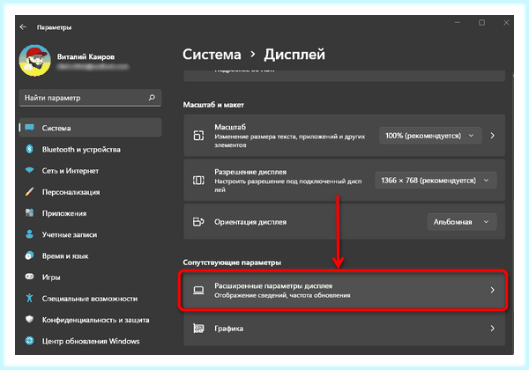Go to Сеть и Интернет
The width and height of the screenshot is (529, 370).
pos(90,171)
